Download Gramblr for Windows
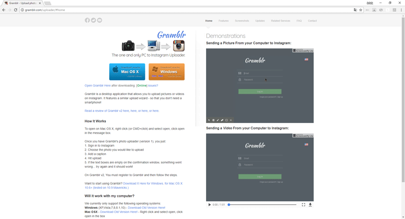 [167, 72]
